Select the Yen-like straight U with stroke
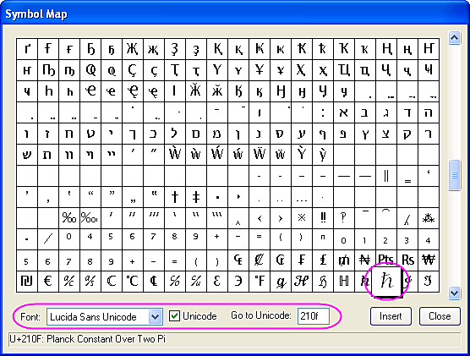 (260, 70)
